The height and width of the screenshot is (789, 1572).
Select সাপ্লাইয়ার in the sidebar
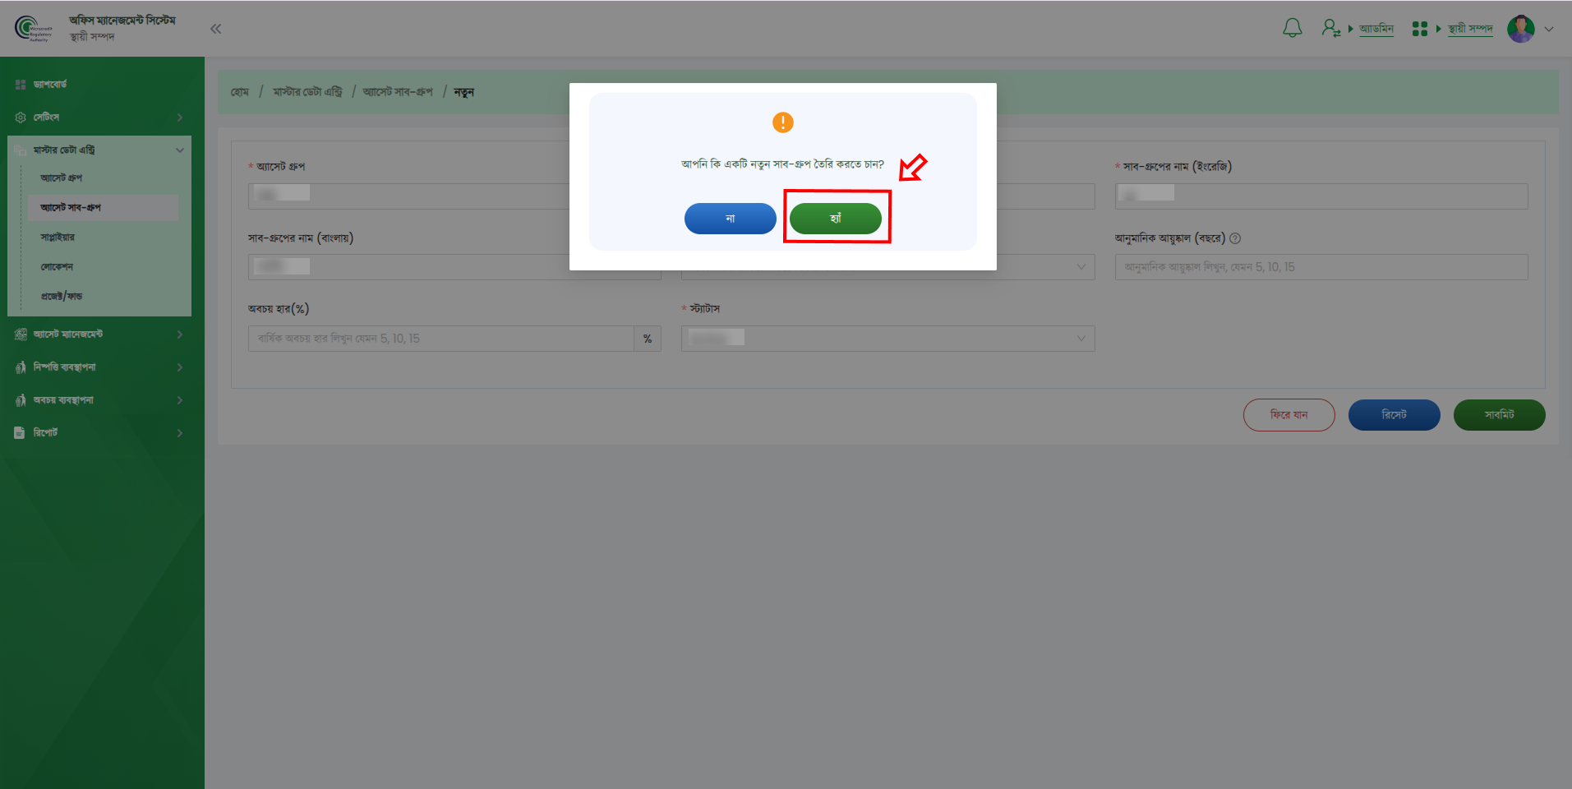coord(58,238)
